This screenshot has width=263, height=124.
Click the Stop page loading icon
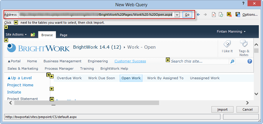[214, 15]
